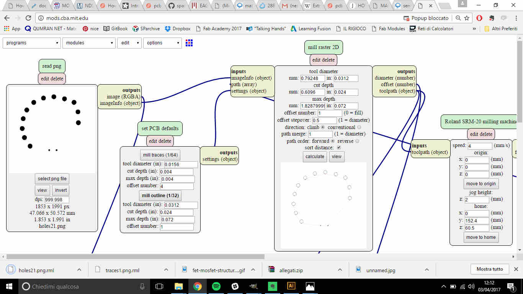Click the dpi input field
523x294 pixels.
57,200
